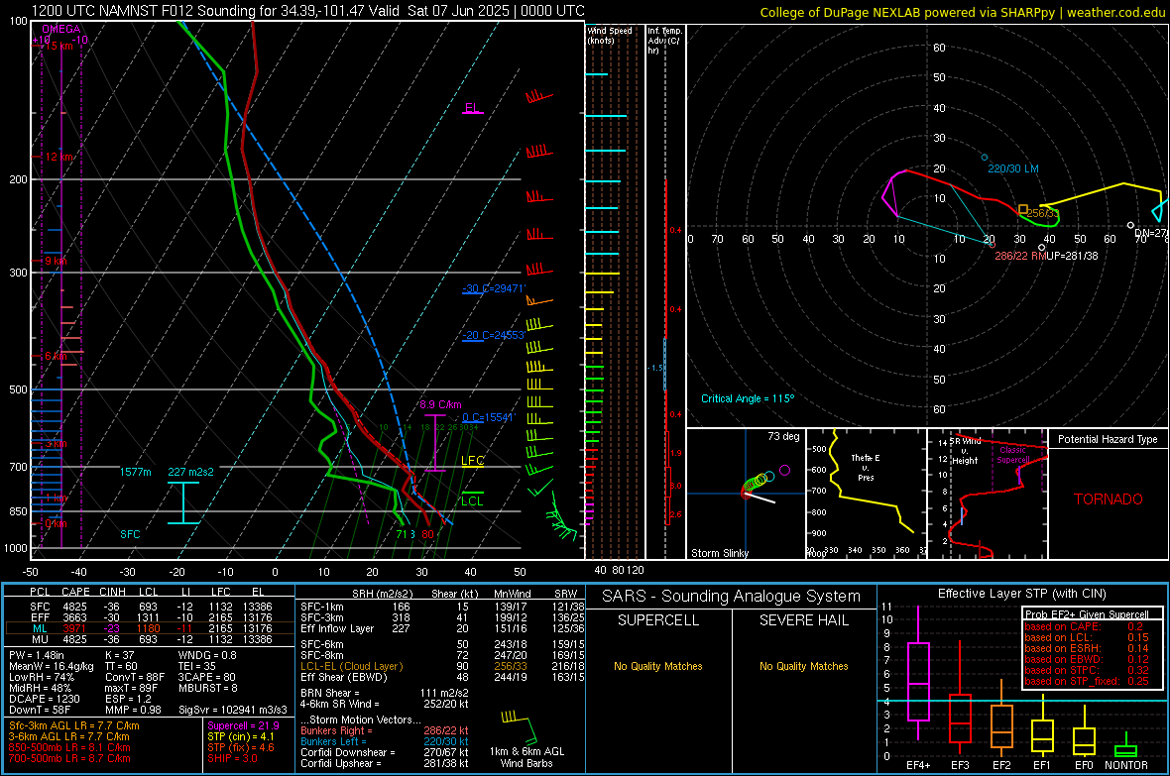The height and width of the screenshot is (776, 1170).
Task: Click the Inf. Temp. Adv. panel header
Action: [x=664, y=41]
